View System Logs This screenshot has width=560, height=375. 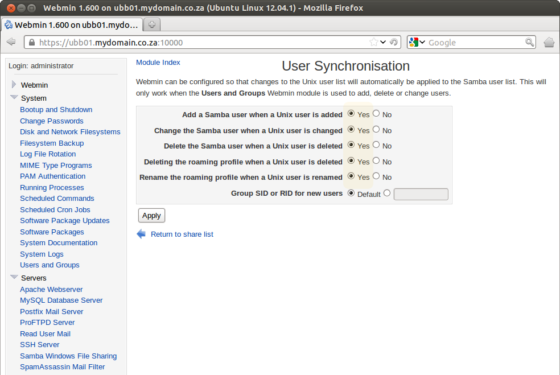pos(42,254)
